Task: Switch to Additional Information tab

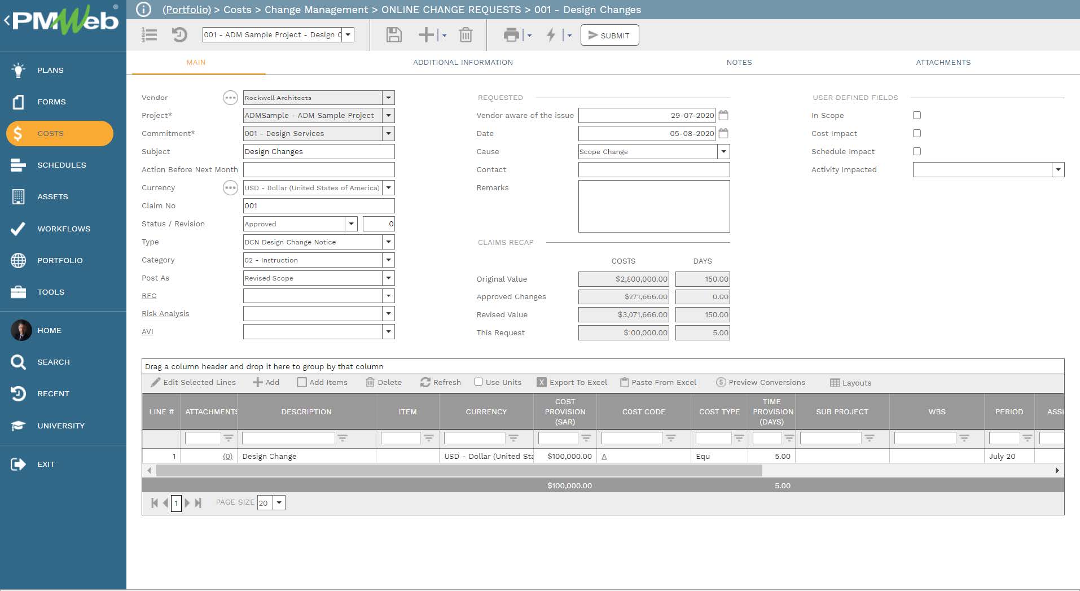Action: (x=463, y=62)
